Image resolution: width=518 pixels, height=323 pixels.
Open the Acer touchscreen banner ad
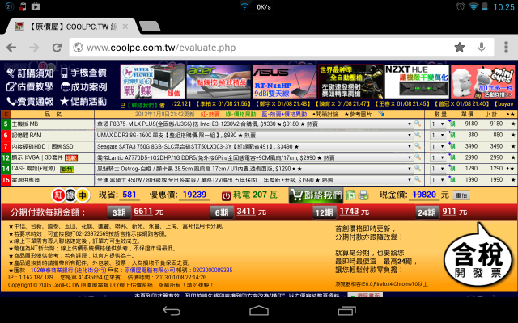(219, 81)
